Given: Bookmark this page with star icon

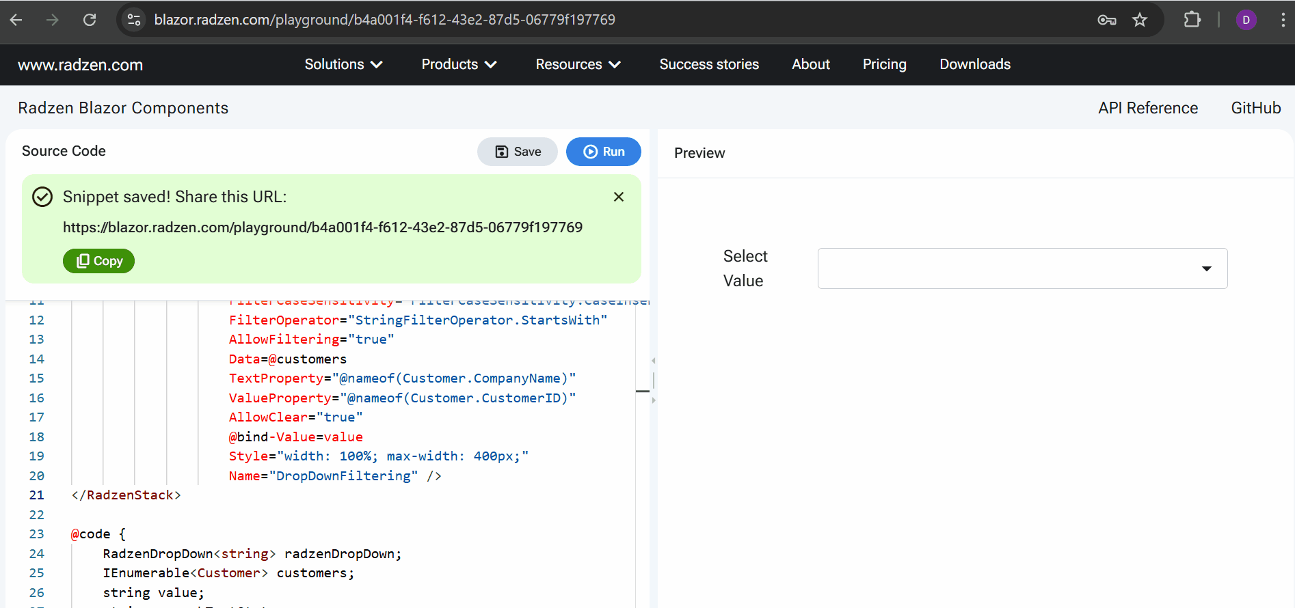Looking at the screenshot, I should point(1140,20).
